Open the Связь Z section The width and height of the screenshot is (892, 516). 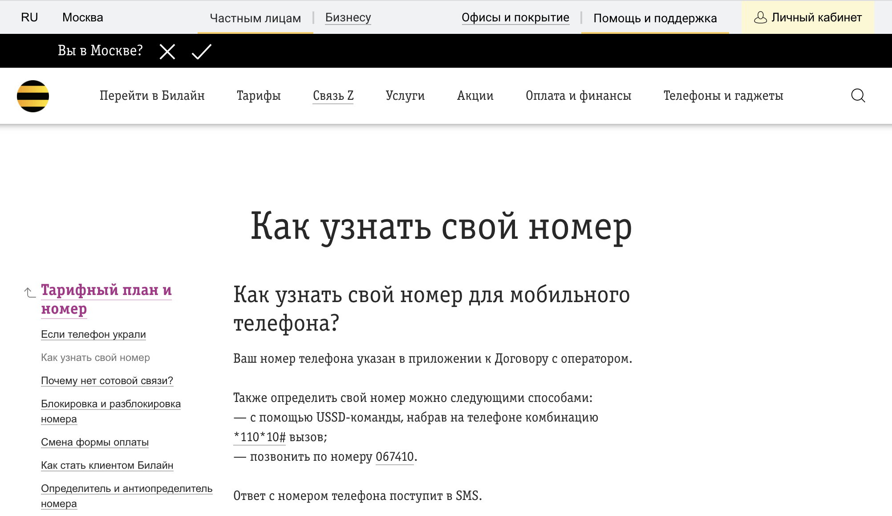click(332, 95)
